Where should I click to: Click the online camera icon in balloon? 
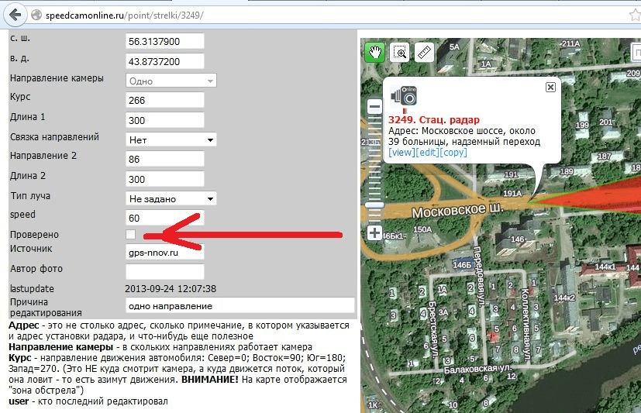coord(404,95)
